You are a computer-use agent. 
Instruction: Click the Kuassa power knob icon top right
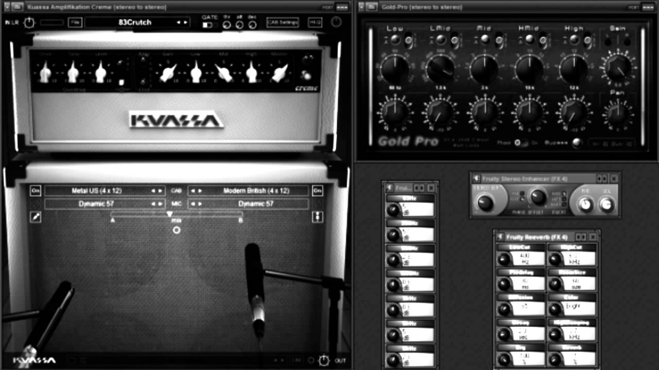coord(336,22)
